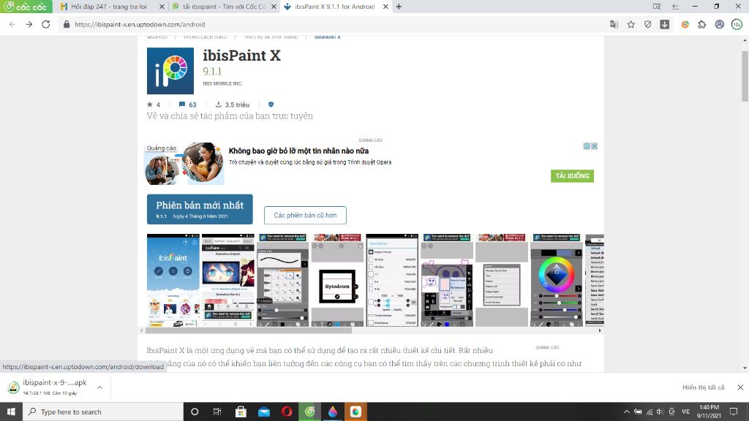Click Hiển thị tất cả downloads

click(703, 387)
